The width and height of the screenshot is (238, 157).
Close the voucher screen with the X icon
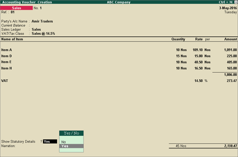click(x=236, y=2)
